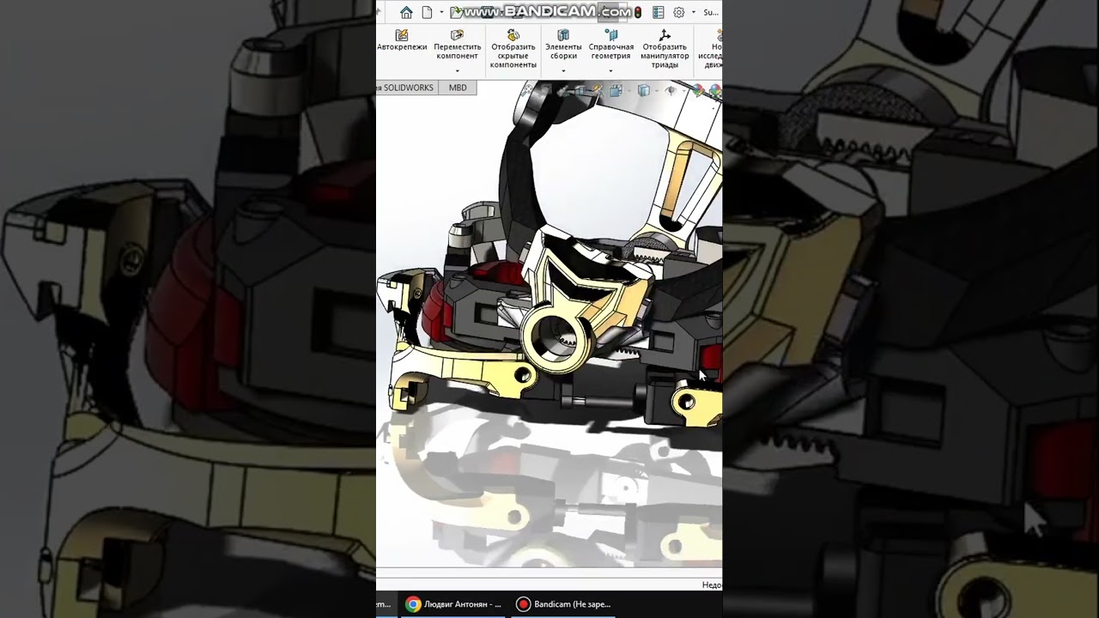Select the Переместить компонент tool
The height and width of the screenshot is (618, 1099).
(458, 45)
